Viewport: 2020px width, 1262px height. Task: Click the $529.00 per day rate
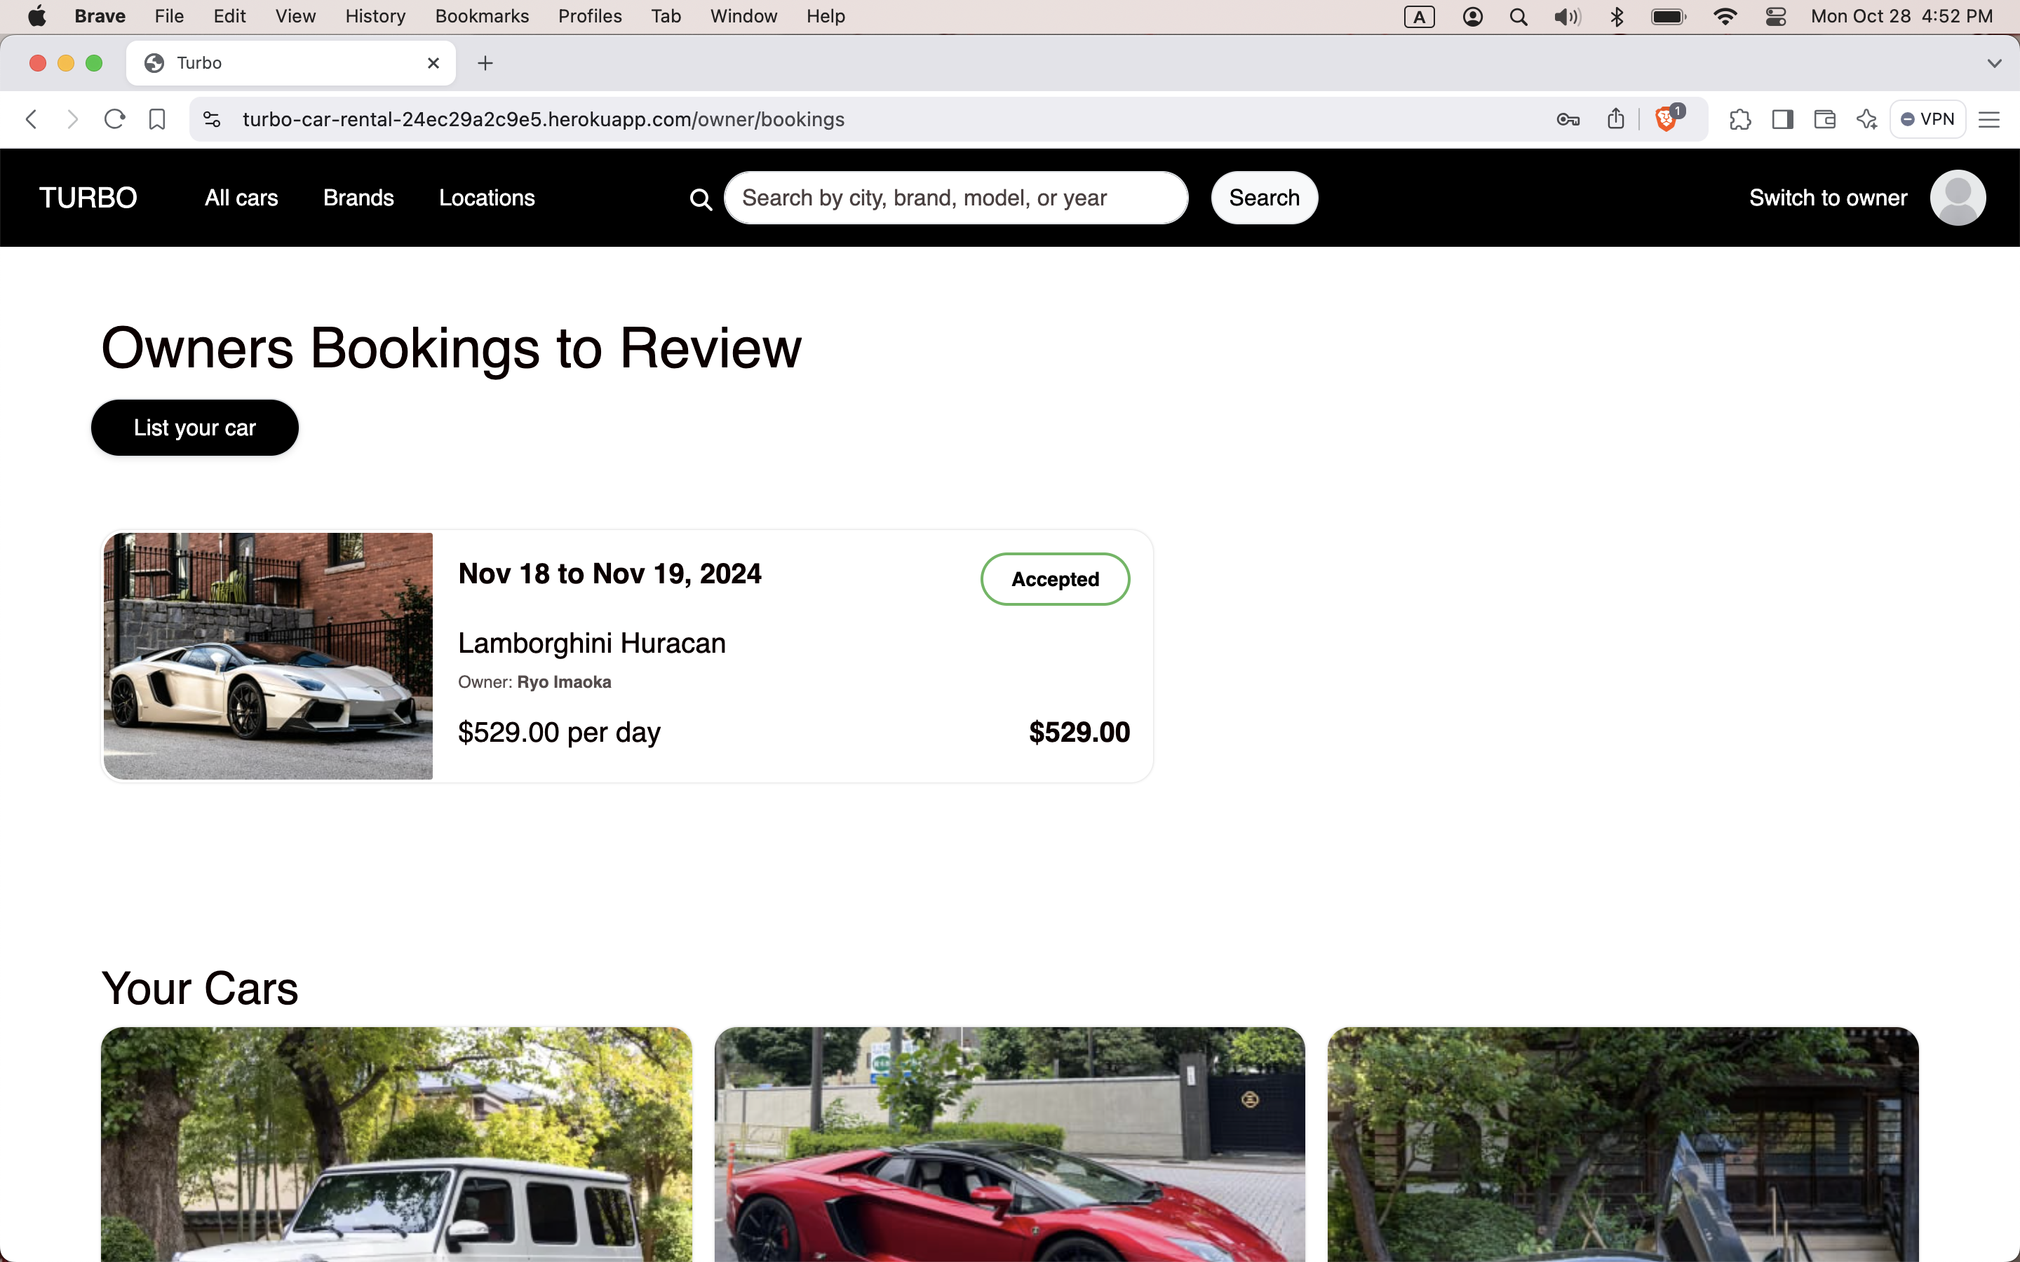[x=559, y=732]
